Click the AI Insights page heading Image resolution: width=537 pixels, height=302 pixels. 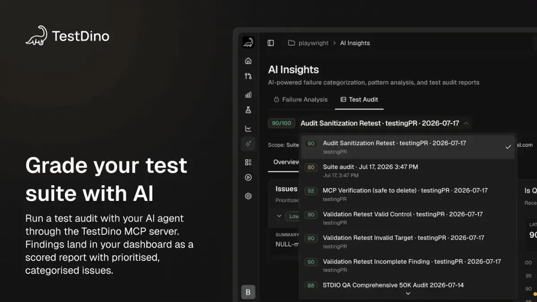[x=294, y=69]
